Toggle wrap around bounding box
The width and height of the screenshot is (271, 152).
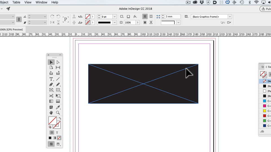(151, 17)
